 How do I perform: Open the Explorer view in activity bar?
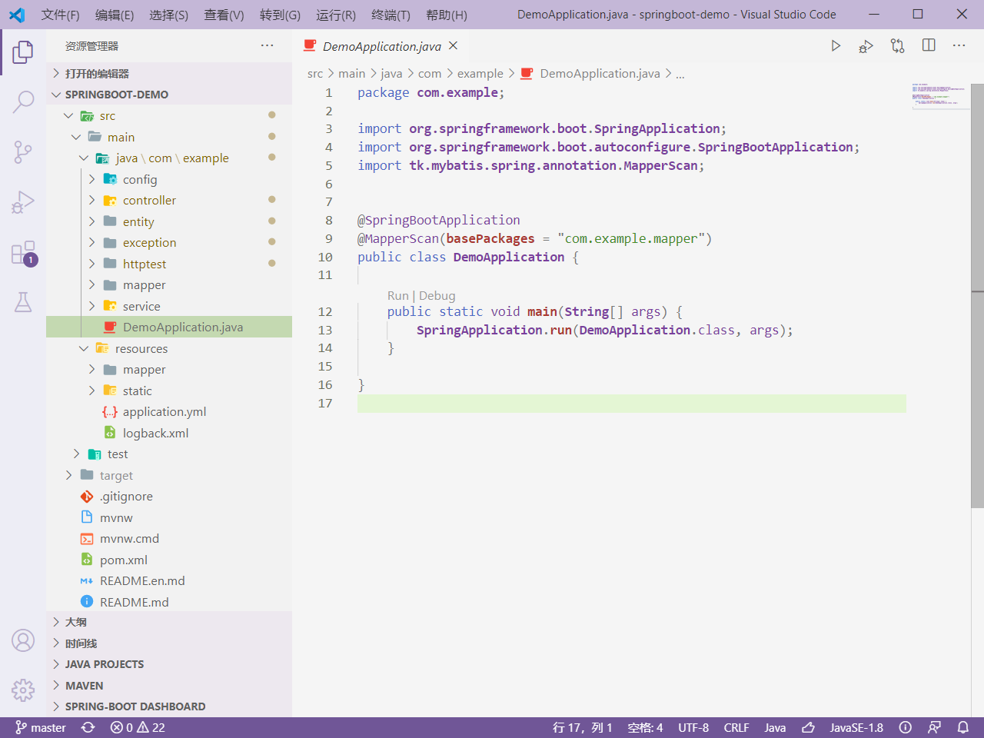pos(23,52)
